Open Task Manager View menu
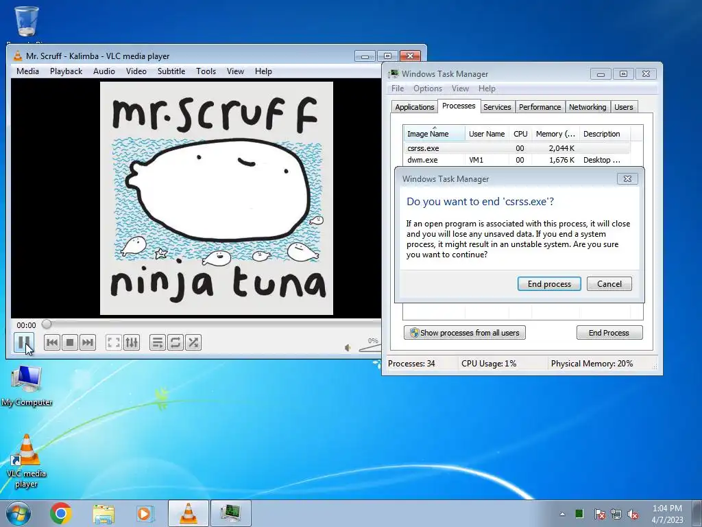 click(460, 89)
